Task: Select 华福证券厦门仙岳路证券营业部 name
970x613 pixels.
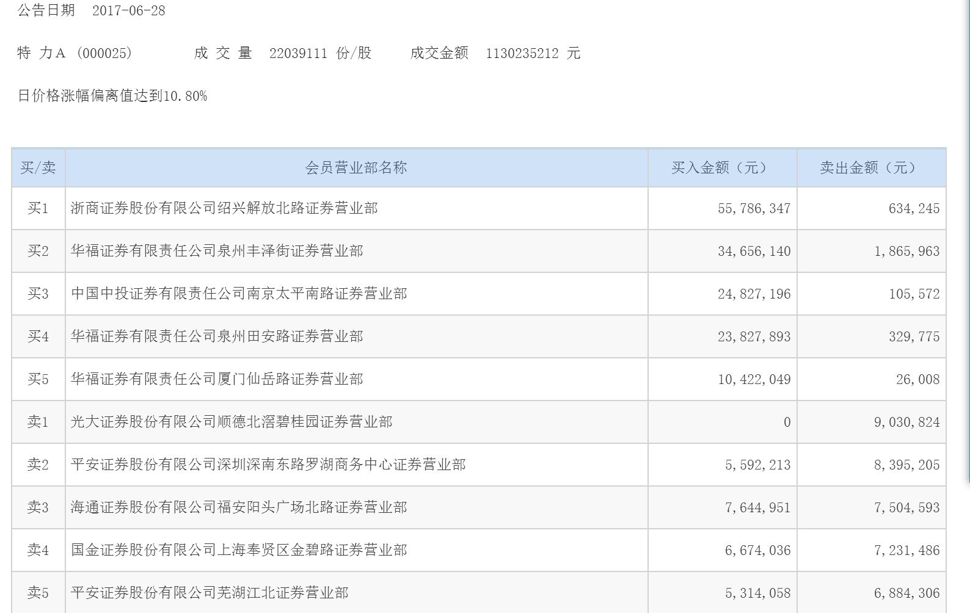Action: (x=217, y=379)
